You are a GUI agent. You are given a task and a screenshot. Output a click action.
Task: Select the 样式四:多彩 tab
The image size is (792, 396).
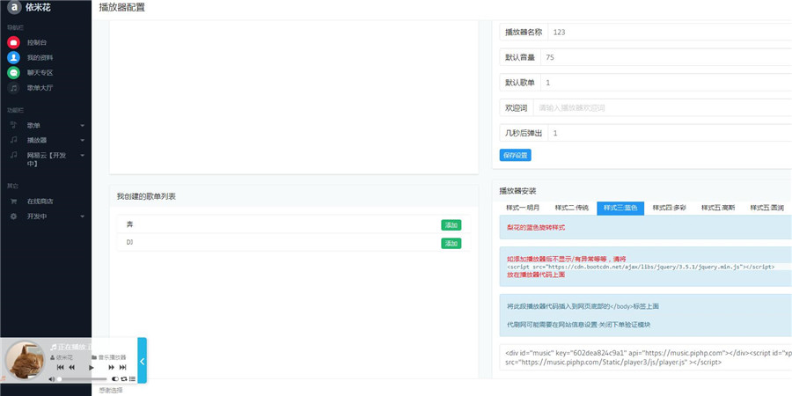(670, 208)
